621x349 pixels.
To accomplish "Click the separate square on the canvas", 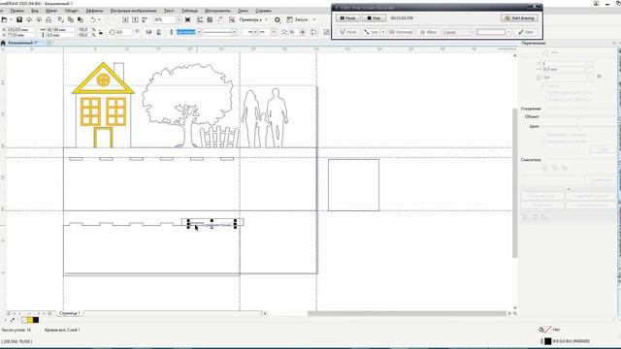I will coord(353,185).
